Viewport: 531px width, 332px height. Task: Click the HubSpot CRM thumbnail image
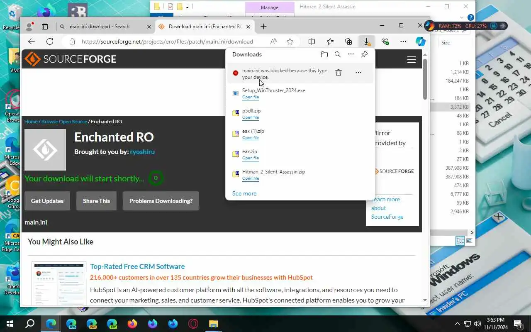(x=59, y=284)
